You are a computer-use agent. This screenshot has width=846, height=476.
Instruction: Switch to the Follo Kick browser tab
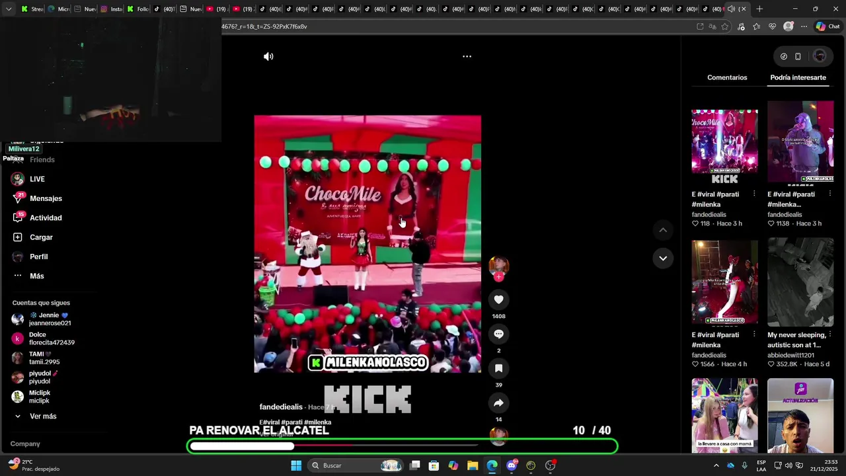[138, 9]
